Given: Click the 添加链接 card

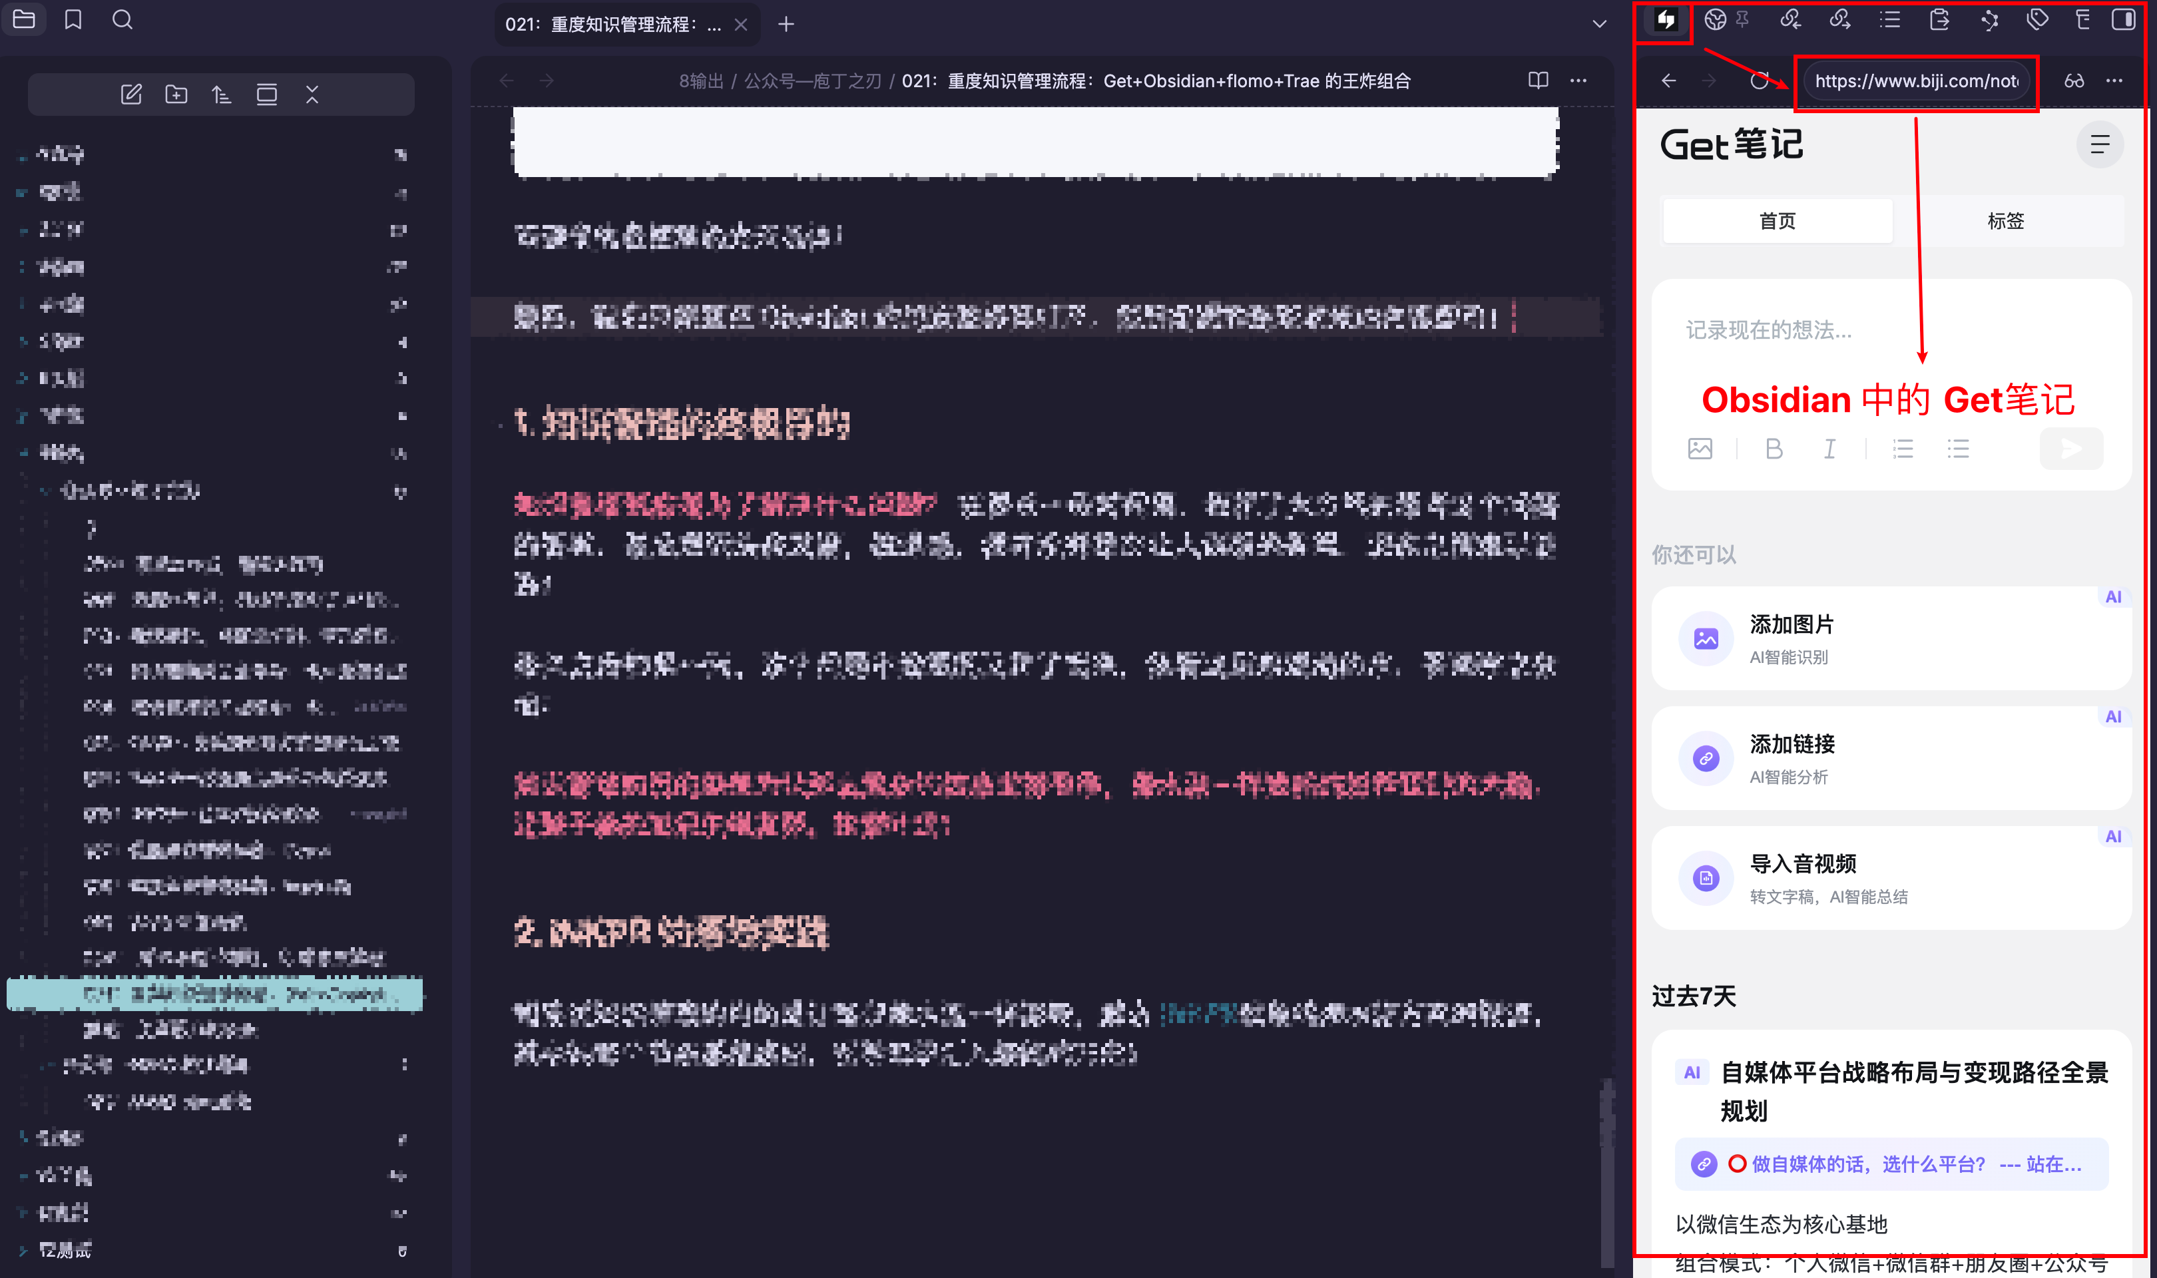Looking at the screenshot, I should (x=1890, y=759).
